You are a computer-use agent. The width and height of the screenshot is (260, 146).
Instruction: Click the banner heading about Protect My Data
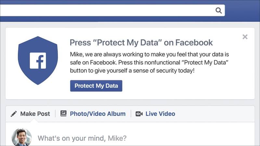pyautogui.click(x=141, y=43)
